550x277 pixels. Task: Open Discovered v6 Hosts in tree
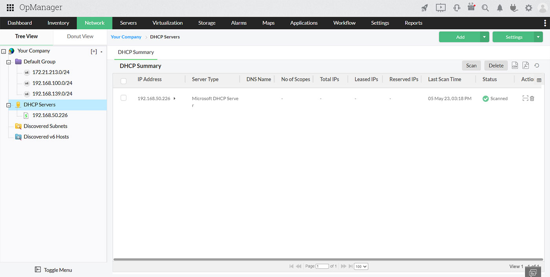point(46,137)
